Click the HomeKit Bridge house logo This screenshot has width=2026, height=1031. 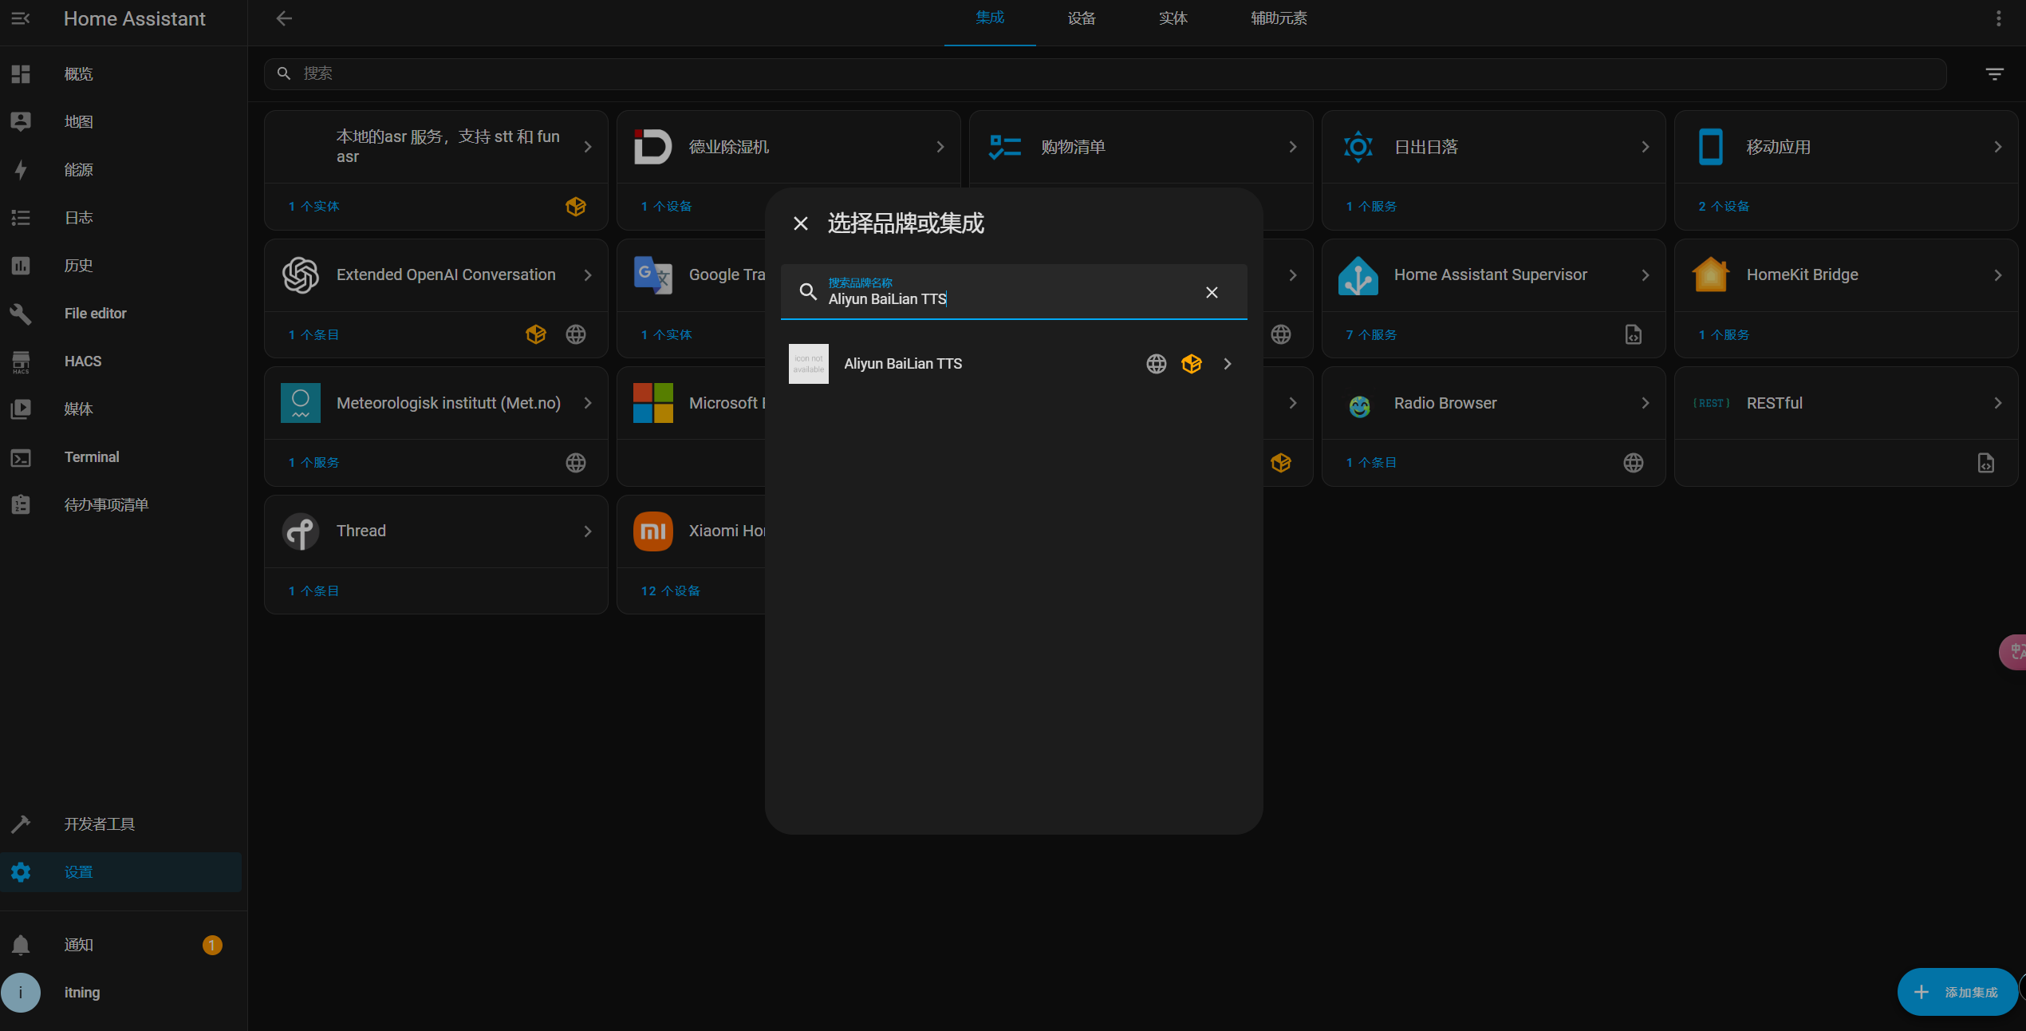pyautogui.click(x=1711, y=275)
